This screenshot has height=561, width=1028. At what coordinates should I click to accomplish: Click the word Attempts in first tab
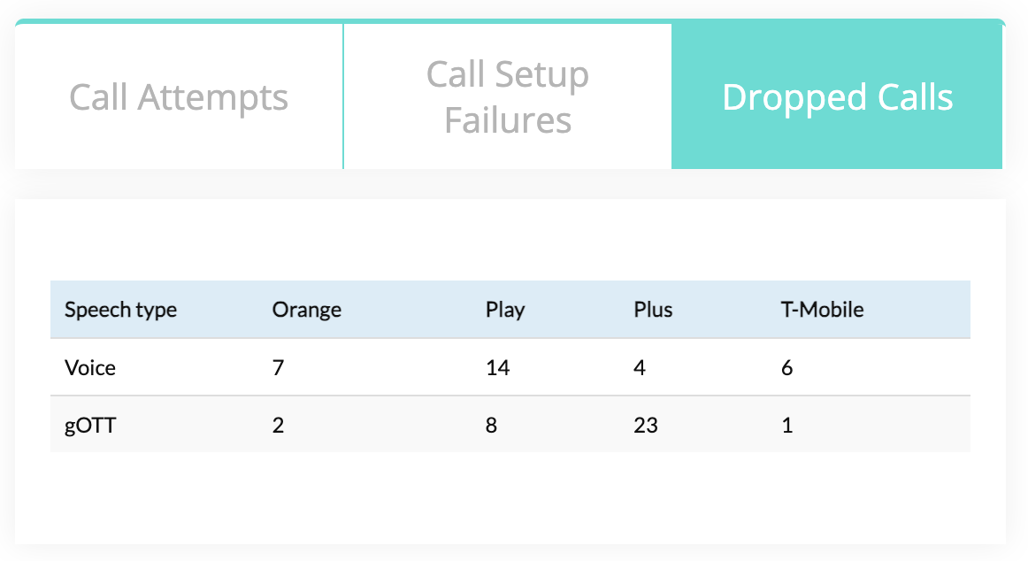pos(212,98)
